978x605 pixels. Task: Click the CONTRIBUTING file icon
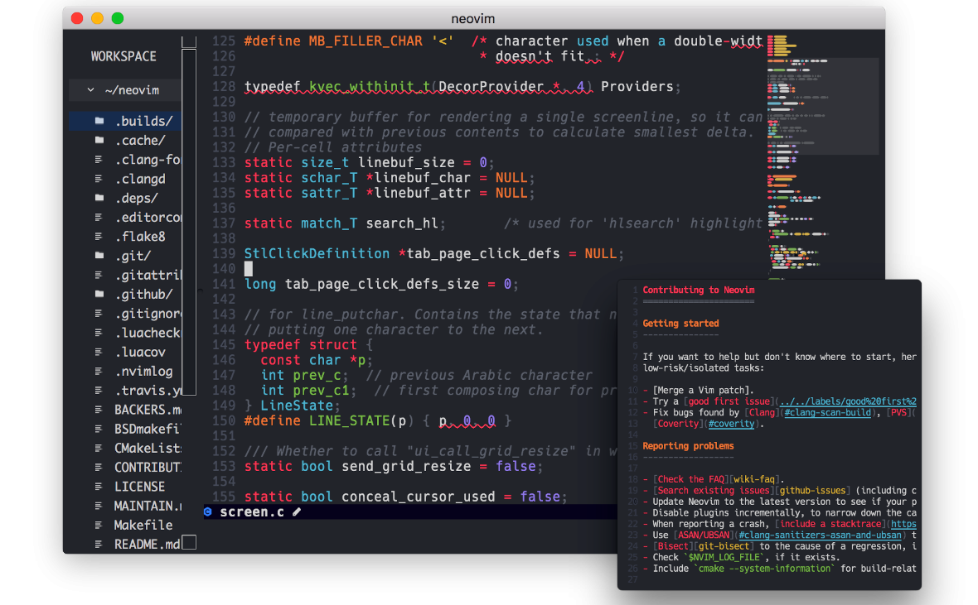[x=99, y=468]
